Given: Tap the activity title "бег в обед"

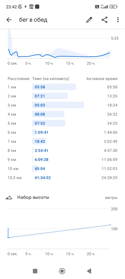Looking at the screenshot, I should point(33,20).
